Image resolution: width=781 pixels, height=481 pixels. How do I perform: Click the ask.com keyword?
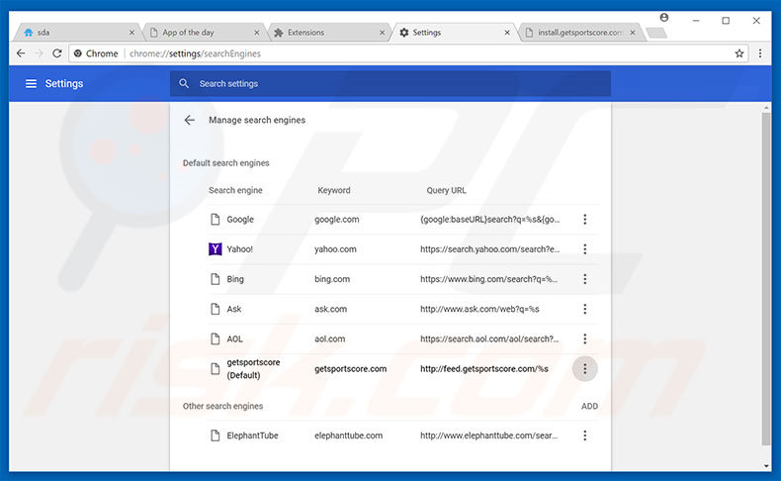pyautogui.click(x=331, y=309)
